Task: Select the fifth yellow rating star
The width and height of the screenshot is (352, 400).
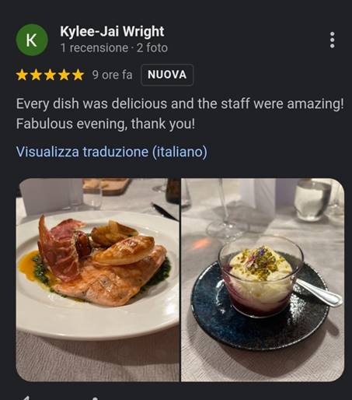Action: 78,75
